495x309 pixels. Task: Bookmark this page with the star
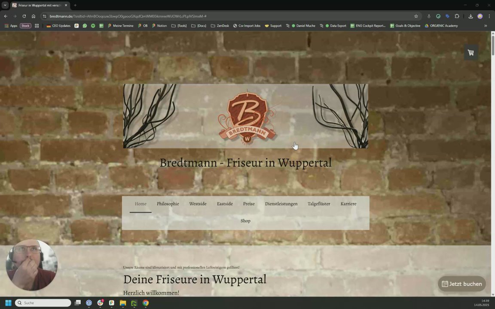point(416,16)
